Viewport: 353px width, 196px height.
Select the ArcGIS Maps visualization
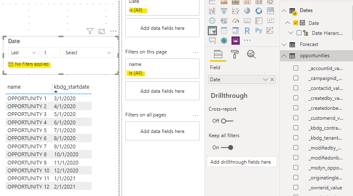(224, 41)
